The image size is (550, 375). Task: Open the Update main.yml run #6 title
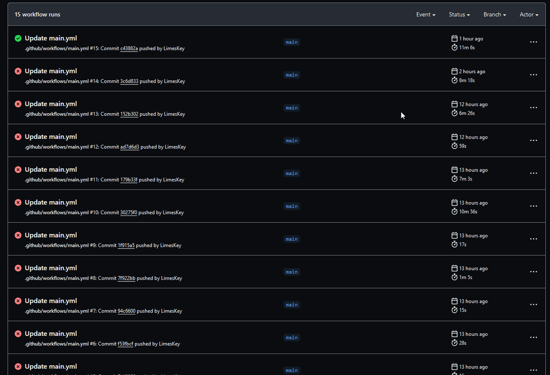tap(51, 334)
